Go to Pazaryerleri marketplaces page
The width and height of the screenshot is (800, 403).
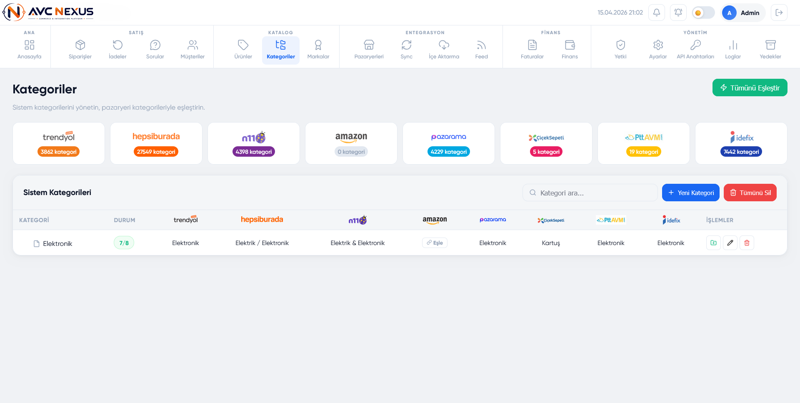369,50
